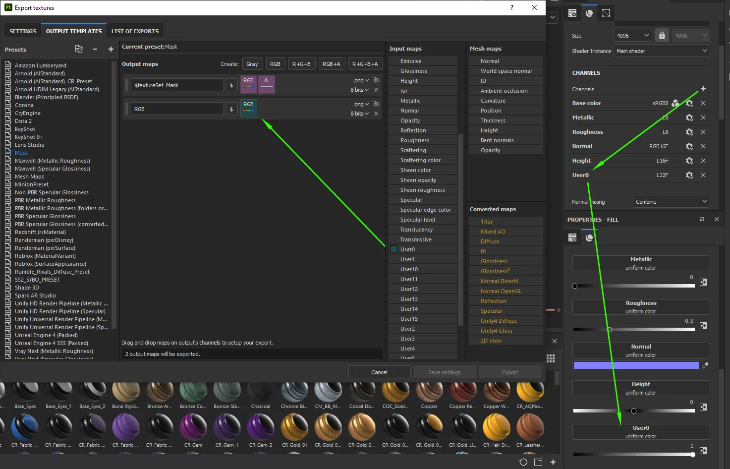Open Roughness channel settings gear
Image resolution: width=730 pixels, height=469 pixels.
pyautogui.click(x=689, y=132)
